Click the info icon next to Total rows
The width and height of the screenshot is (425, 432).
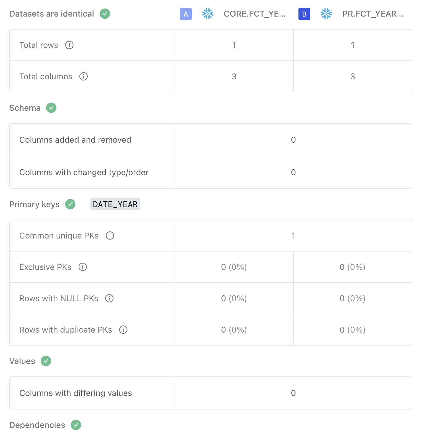(x=69, y=45)
